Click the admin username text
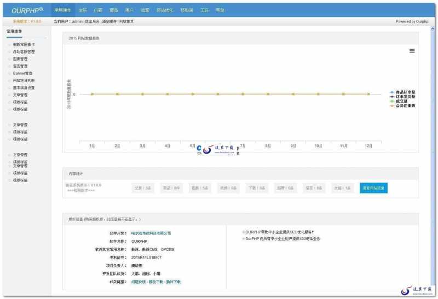Viewport: 438px width, 299px height. (77, 21)
